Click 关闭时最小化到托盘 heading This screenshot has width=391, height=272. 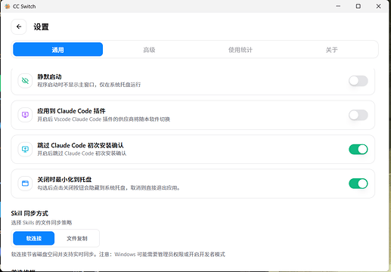coord(64,180)
